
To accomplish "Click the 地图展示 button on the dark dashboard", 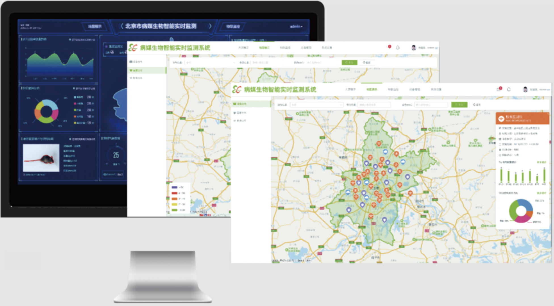I will click(x=95, y=26).
